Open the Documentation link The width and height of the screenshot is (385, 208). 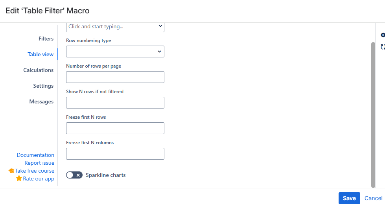[35, 155]
